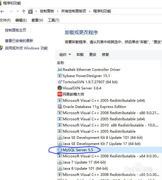Open the 编辑(E) menu
Image resolution: width=162 pixels, height=180 pixels.
click(21, 20)
